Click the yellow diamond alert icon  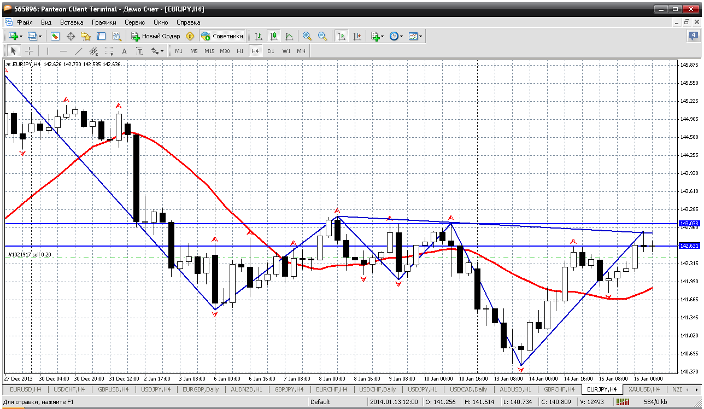(190, 36)
